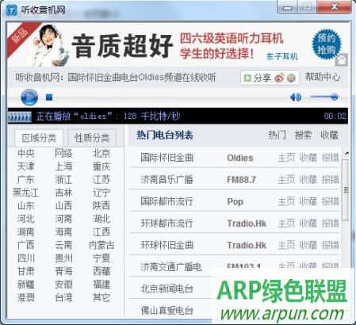The width and height of the screenshot is (356, 325).
Task: Click the 预约抢购 blue badge in banner
Action: 327,44
